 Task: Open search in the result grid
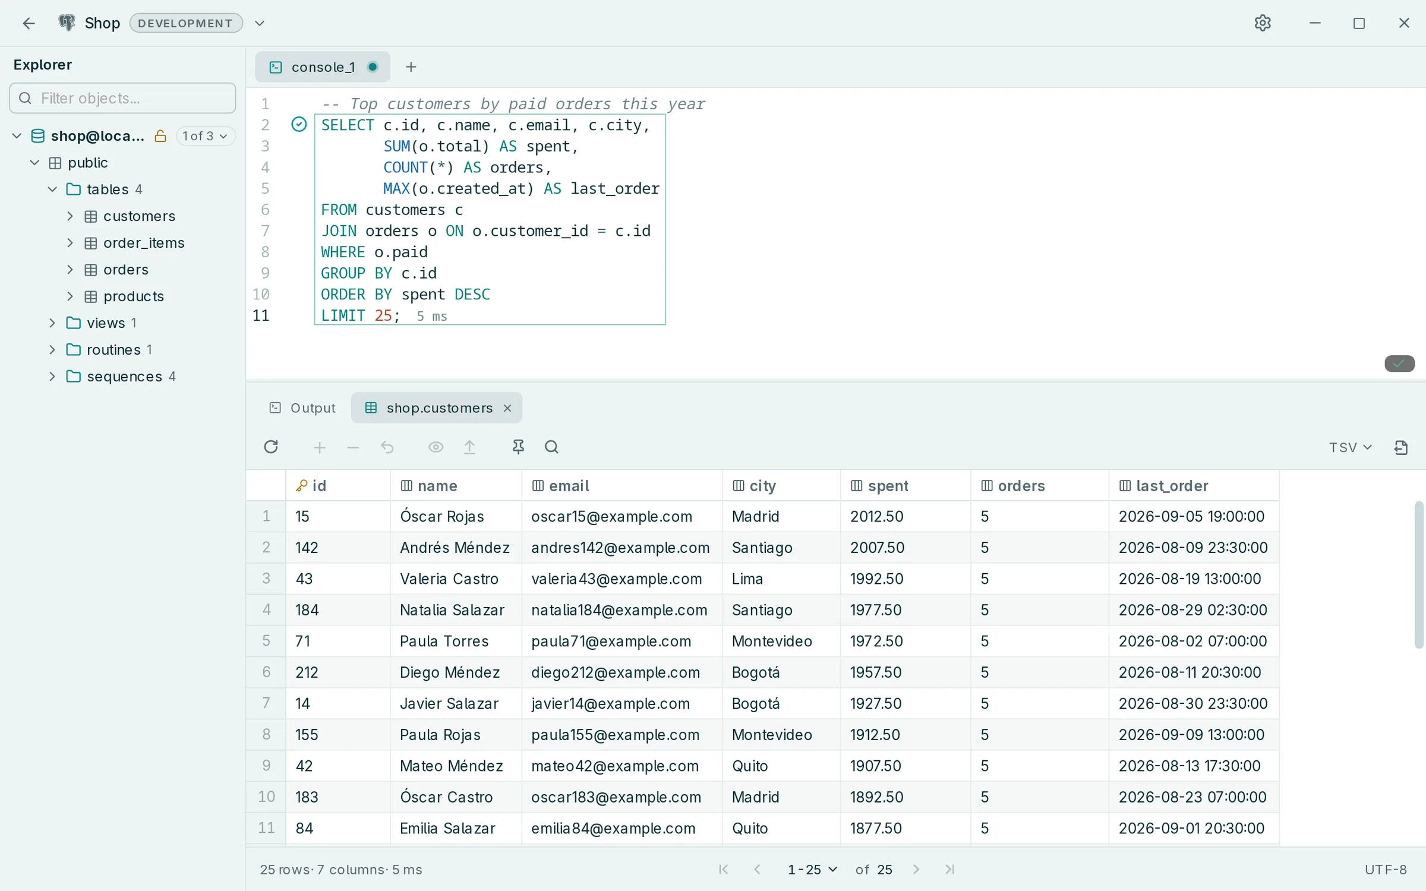(552, 447)
